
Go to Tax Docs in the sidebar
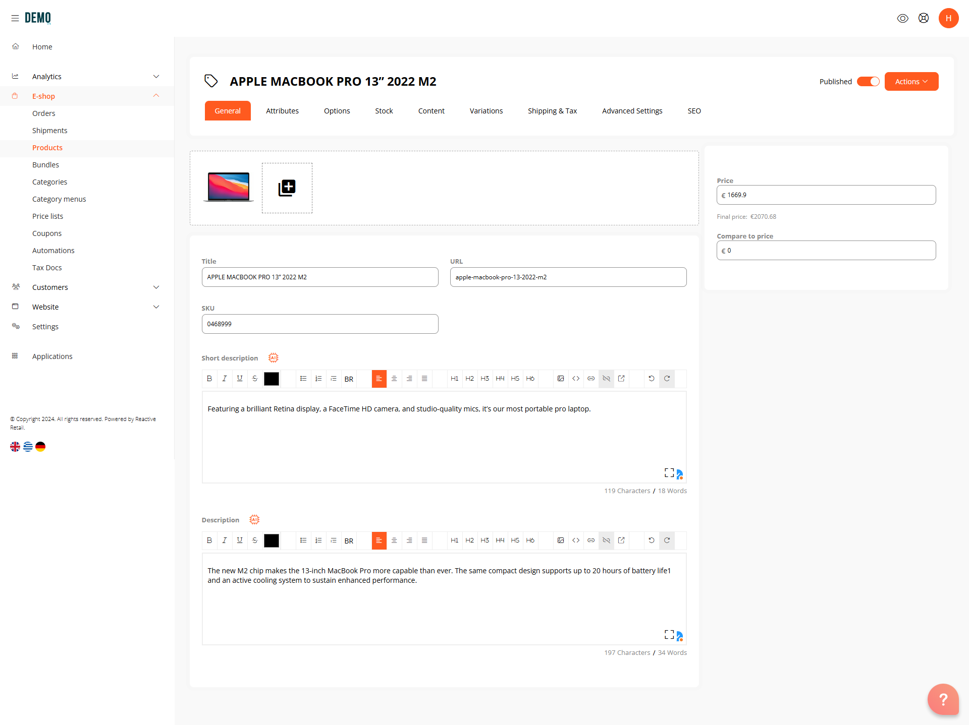point(47,268)
